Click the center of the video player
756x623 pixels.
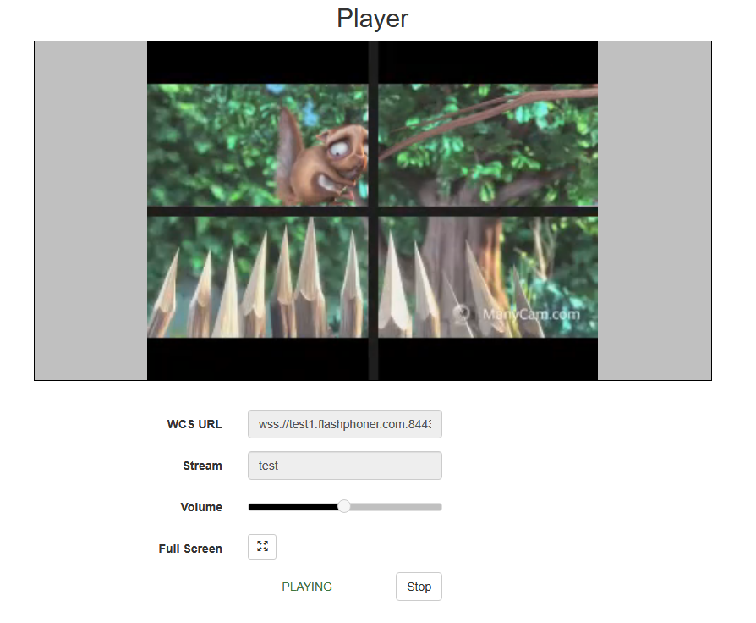coord(373,211)
